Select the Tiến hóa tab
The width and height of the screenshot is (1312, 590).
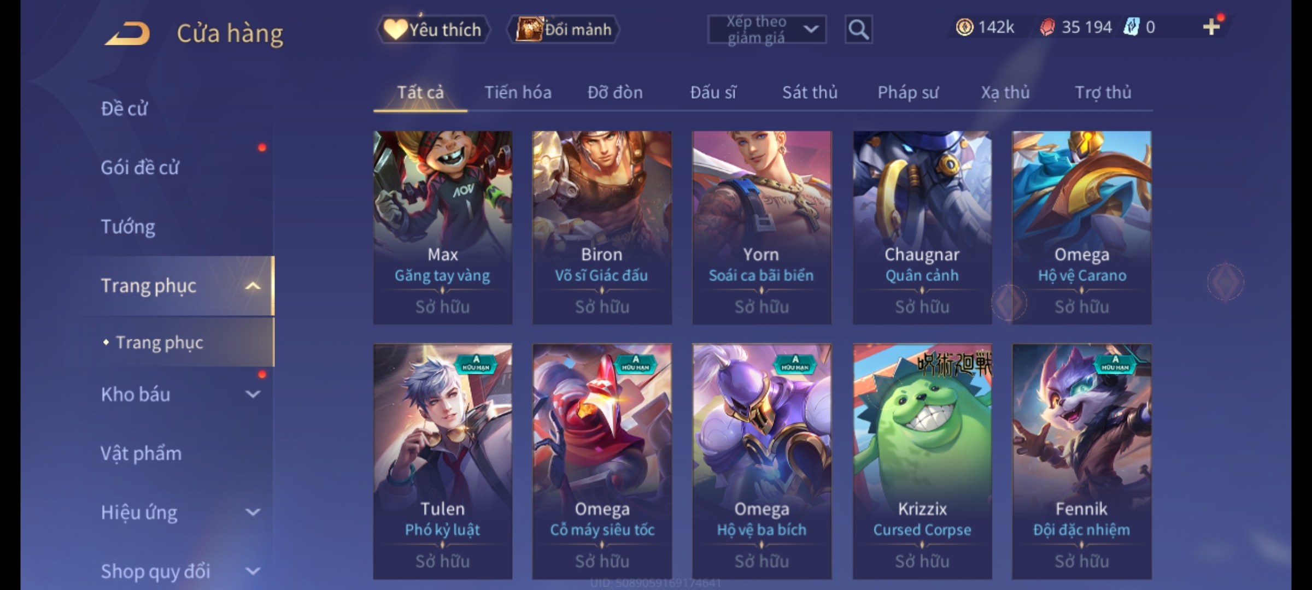[518, 93]
